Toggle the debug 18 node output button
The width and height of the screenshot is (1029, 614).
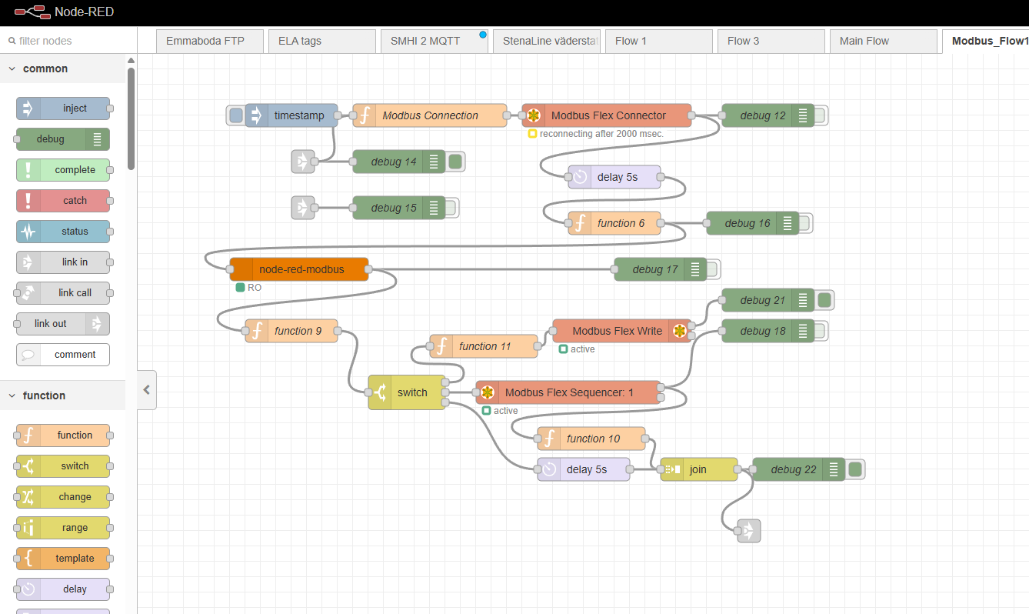click(x=819, y=331)
